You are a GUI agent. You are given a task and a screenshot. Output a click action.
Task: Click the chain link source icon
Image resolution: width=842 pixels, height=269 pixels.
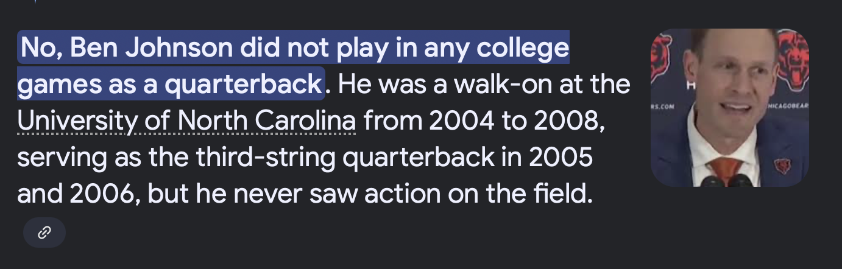click(x=44, y=232)
